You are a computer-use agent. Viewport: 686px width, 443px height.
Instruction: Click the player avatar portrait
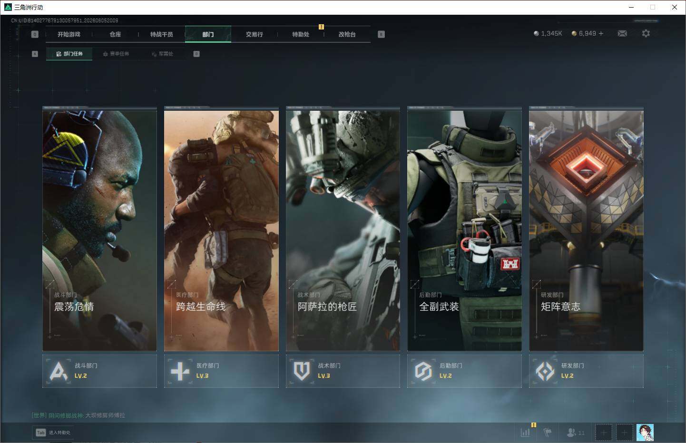(x=645, y=433)
